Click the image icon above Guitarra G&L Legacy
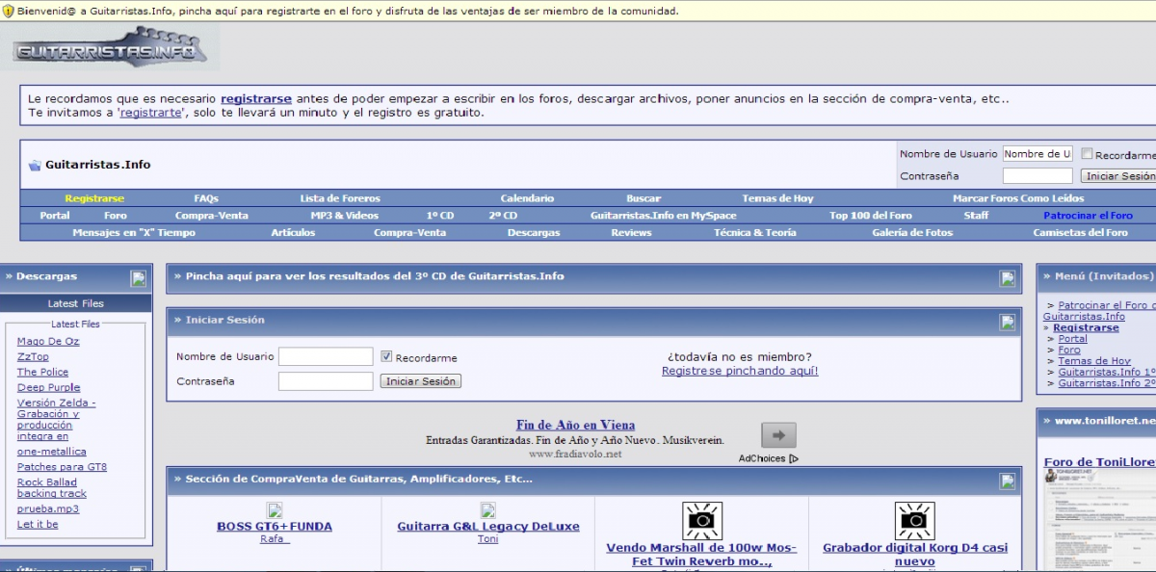The width and height of the screenshot is (1156, 572). [488, 510]
